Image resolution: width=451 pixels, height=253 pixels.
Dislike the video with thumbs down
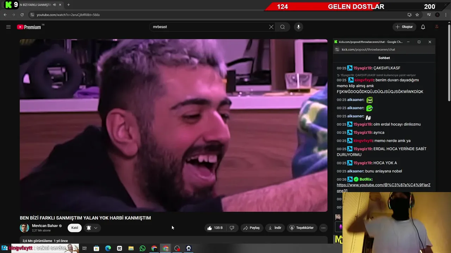tap(232, 228)
